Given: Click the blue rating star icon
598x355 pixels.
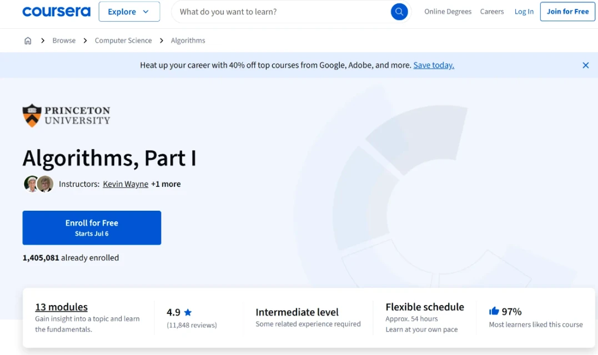Looking at the screenshot, I should [188, 312].
